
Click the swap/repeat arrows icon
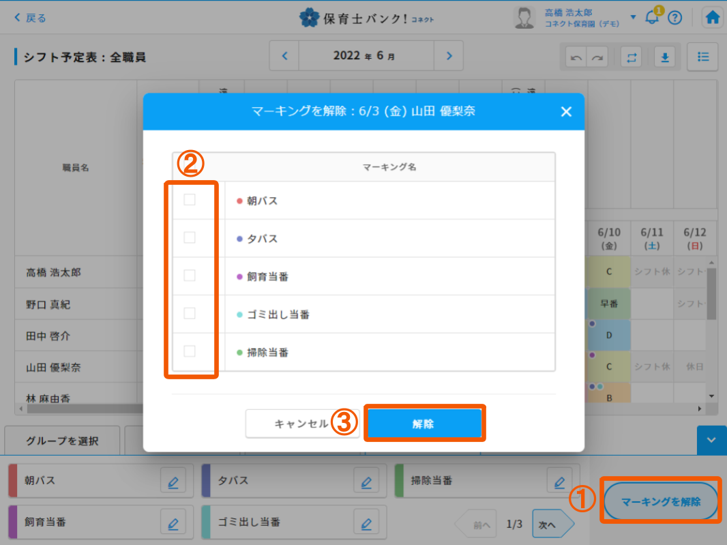click(632, 57)
